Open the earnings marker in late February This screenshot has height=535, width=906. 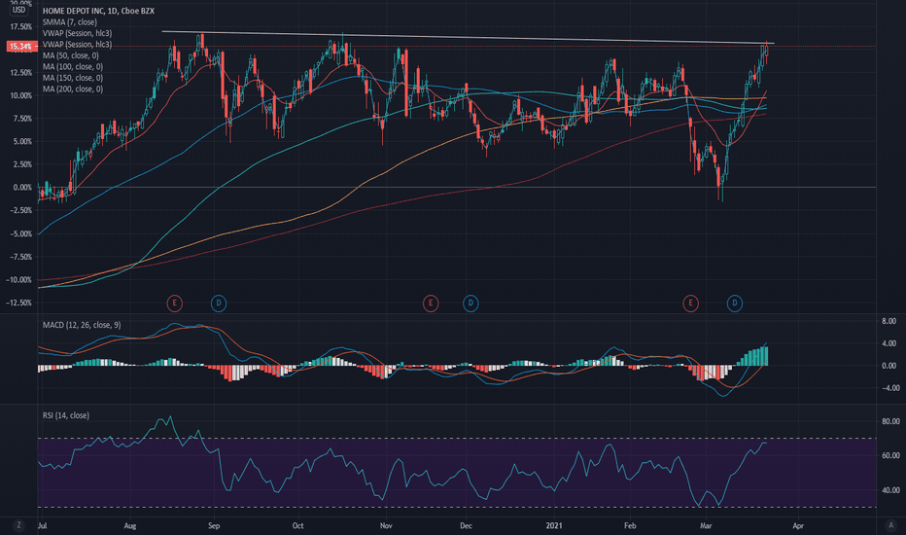[x=690, y=303]
